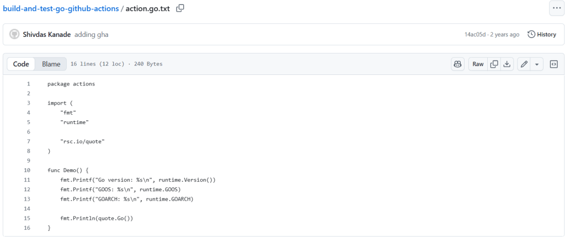Click Shivdas Kanade avatar image
565x237 pixels.
14,34
